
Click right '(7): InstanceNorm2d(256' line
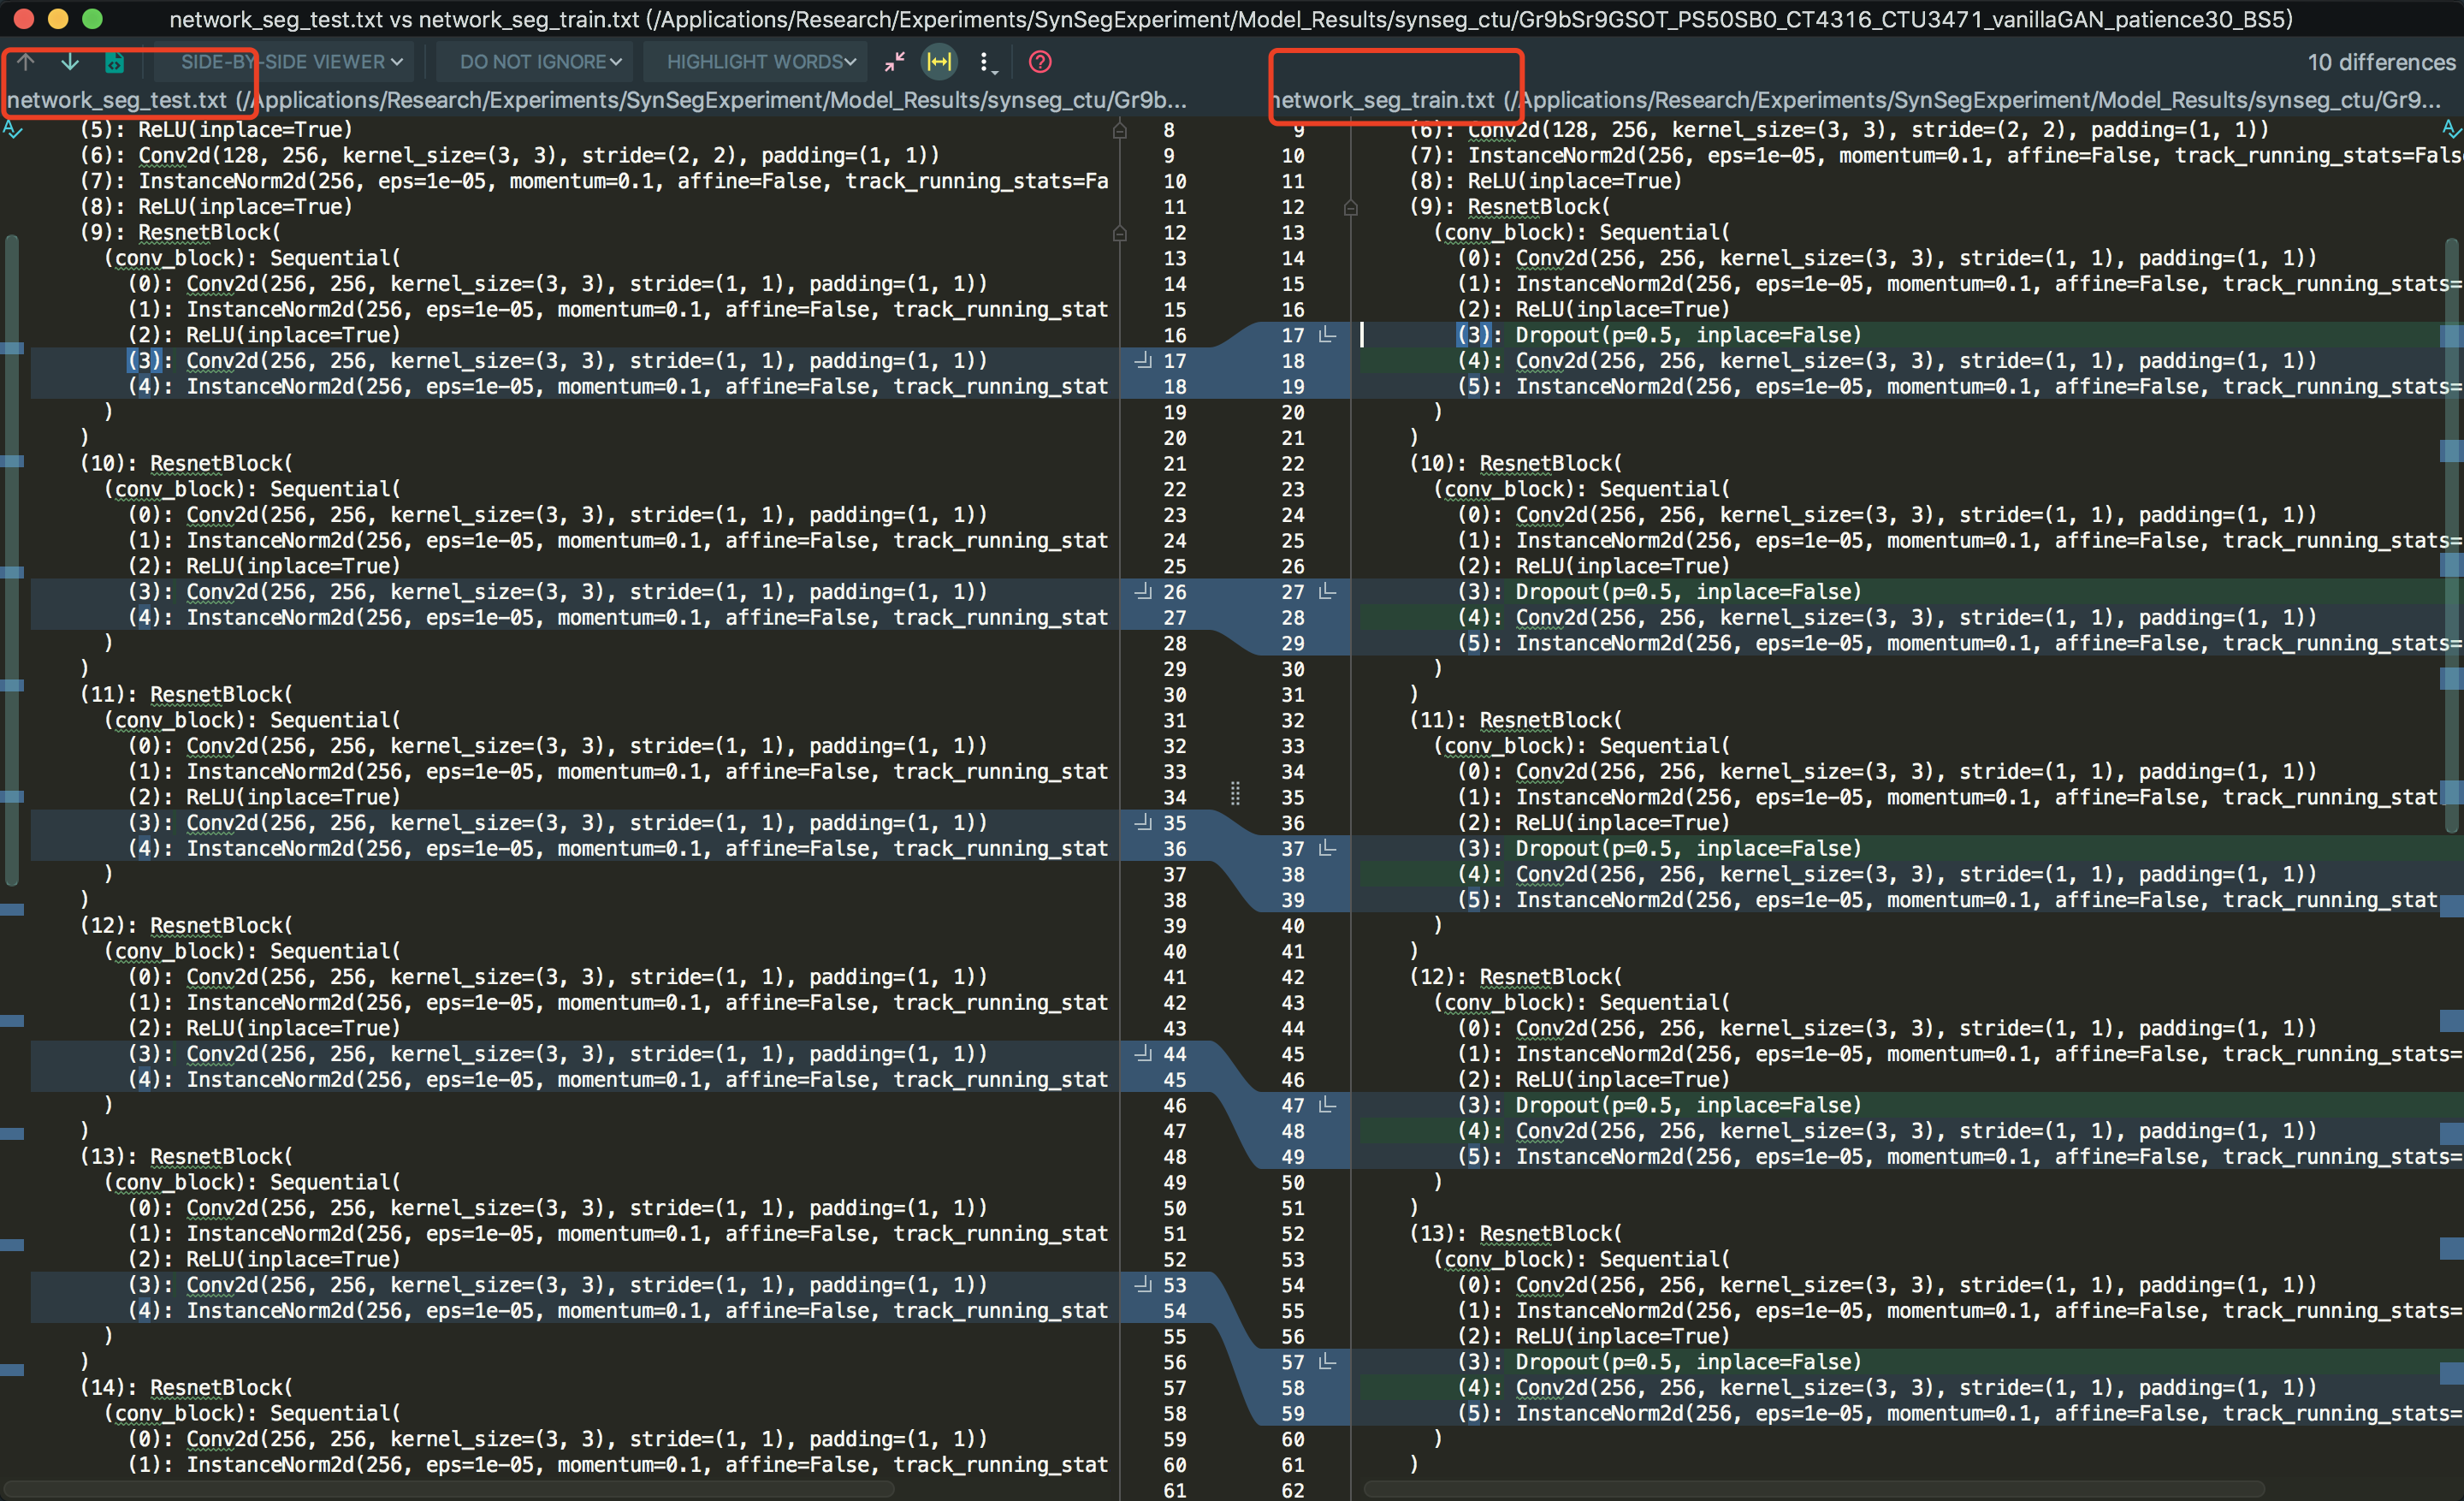tap(1936, 155)
